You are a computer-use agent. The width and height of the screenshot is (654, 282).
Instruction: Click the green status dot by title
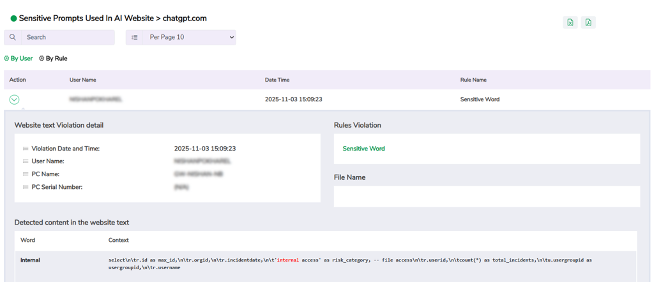pyautogui.click(x=13, y=19)
